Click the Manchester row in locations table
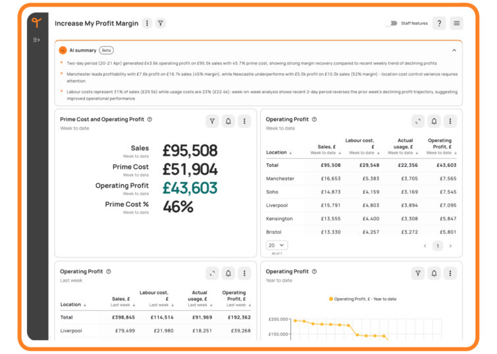 pyautogui.click(x=280, y=179)
